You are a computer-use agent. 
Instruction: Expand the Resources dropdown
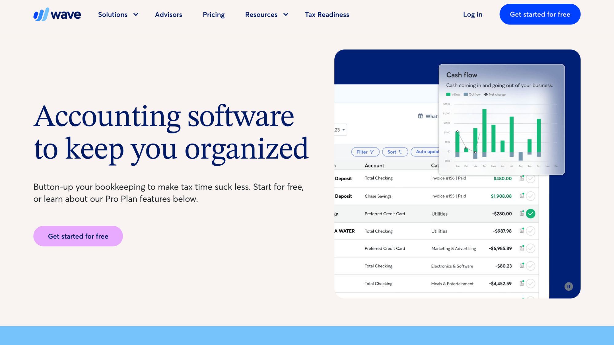[x=266, y=14]
